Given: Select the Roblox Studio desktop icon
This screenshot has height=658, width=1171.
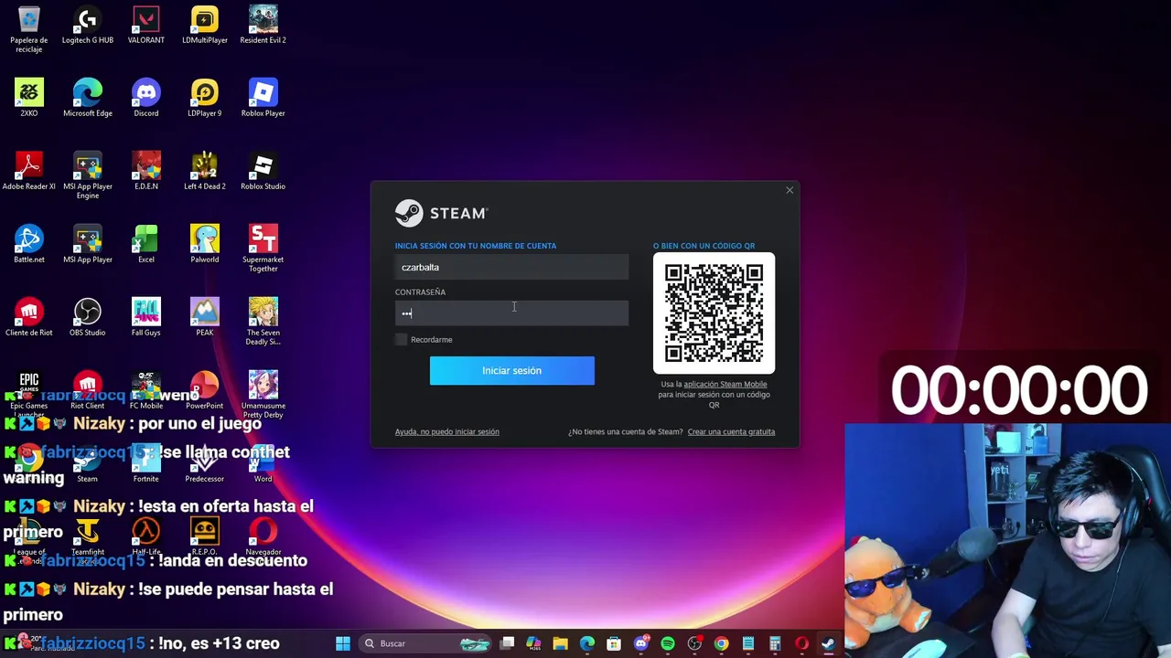Looking at the screenshot, I should [263, 171].
